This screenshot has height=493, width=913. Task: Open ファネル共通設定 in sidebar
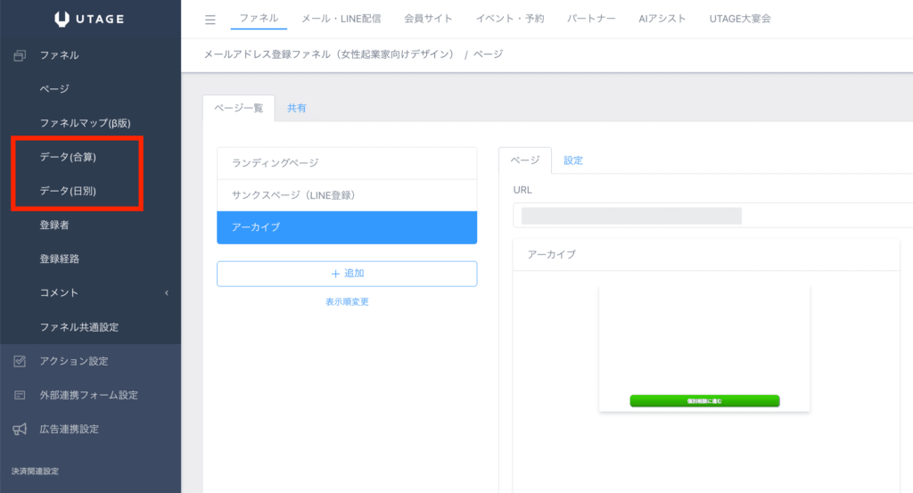(79, 327)
